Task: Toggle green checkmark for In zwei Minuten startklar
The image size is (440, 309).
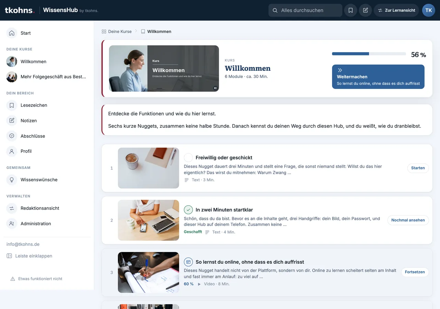Action: [x=188, y=210]
